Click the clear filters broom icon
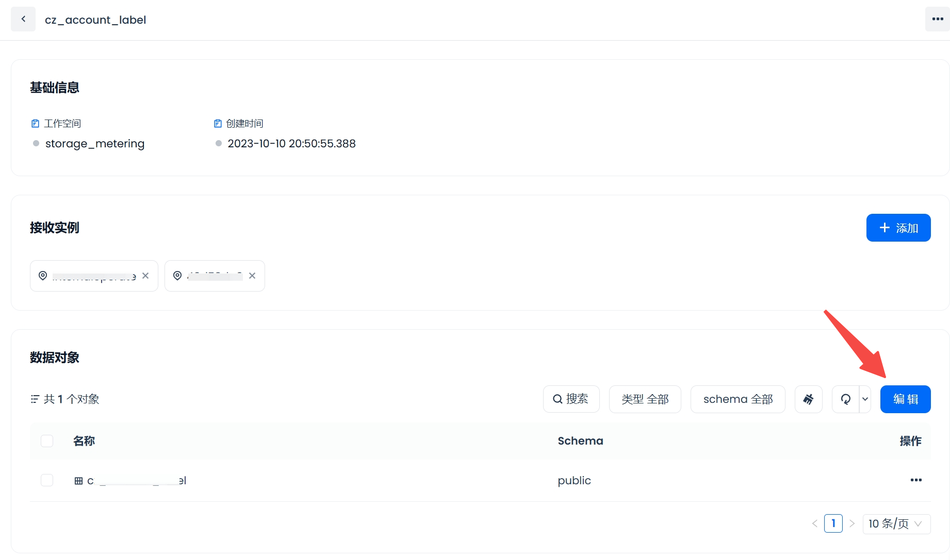 point(808,399)
